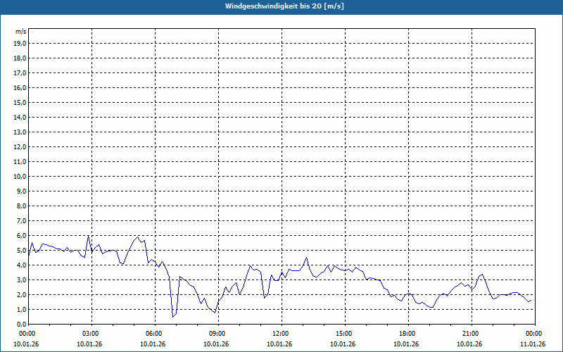The height and width of the screenshot is (352, 563).
Task: Click the lowest dip of curve near 07:00
Action: click(173, 317)
